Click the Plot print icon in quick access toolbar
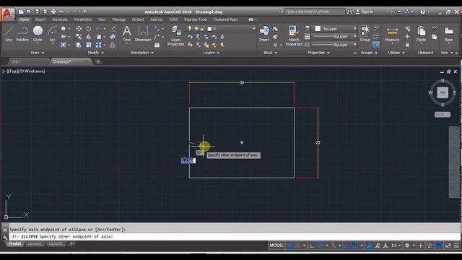Image resolution: width=462 pixels, height=260 pixels. 53,12
